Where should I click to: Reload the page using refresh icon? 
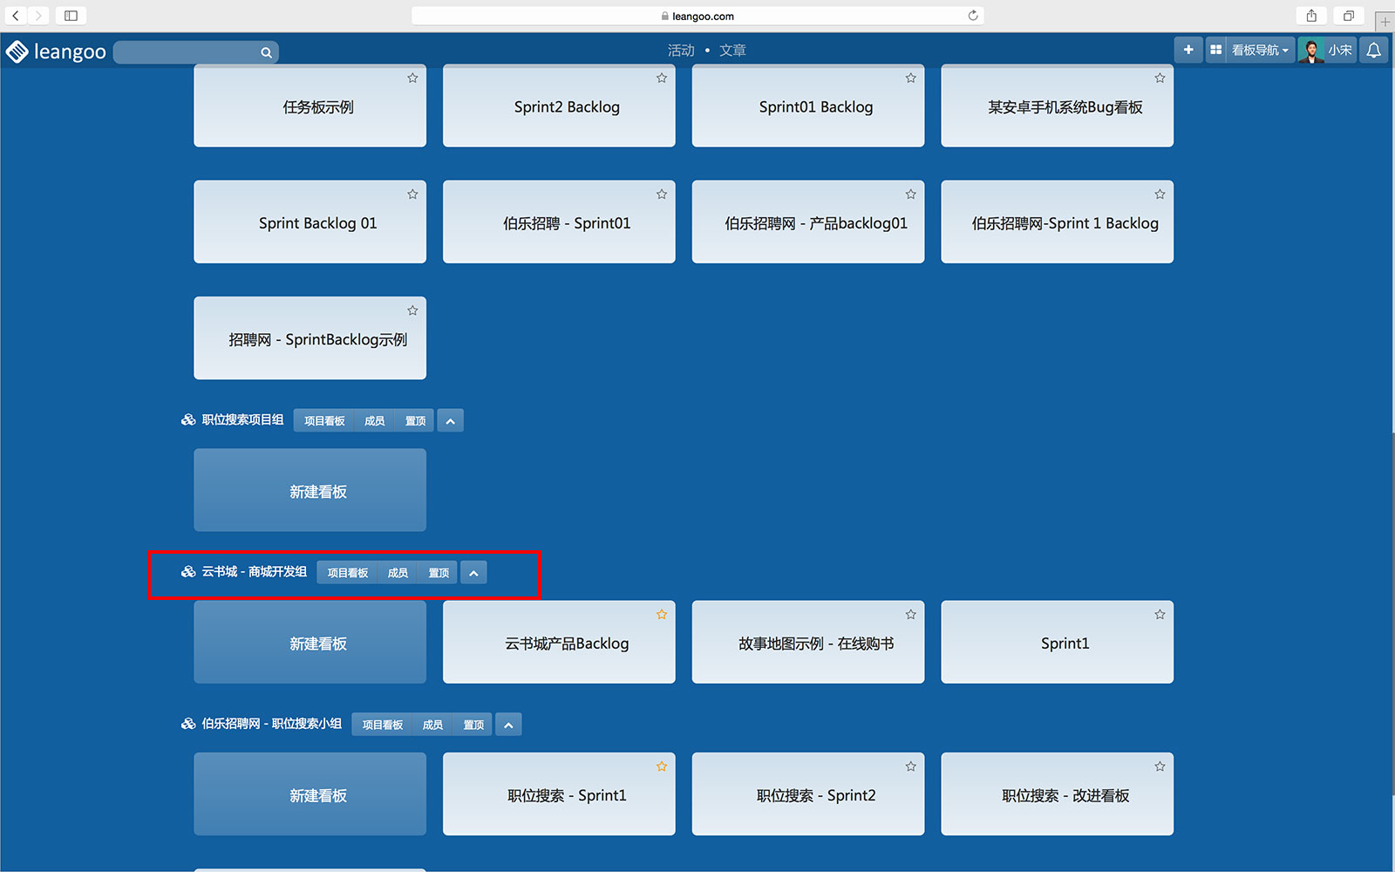tap(973, 16)
